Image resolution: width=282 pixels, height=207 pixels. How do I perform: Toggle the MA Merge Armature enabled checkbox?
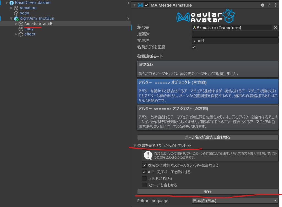click(x=147, y=5)
